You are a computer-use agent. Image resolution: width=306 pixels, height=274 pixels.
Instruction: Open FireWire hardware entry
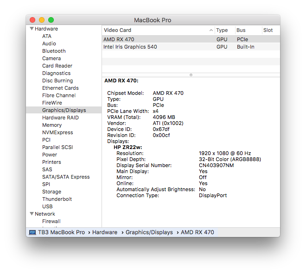click(52, 103)
